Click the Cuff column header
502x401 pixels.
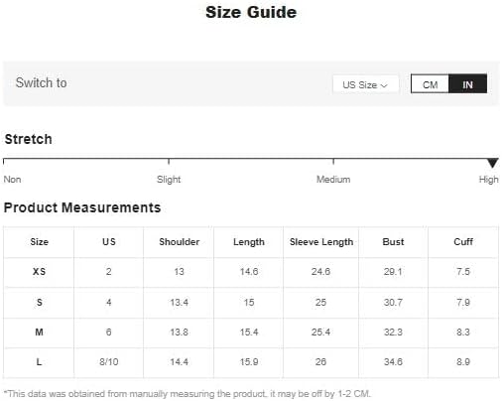coord(463,242)
